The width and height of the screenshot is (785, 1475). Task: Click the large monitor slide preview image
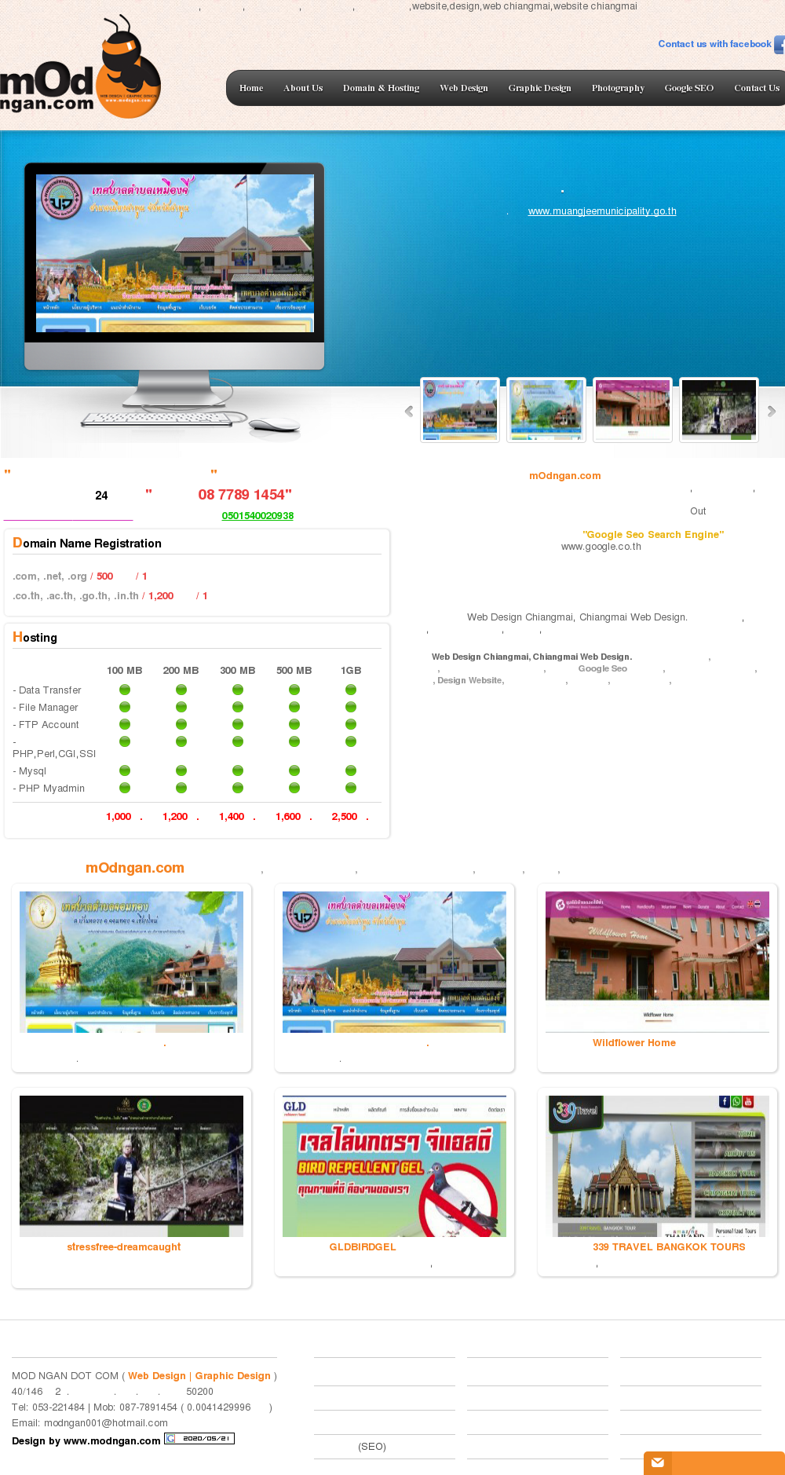175,253
